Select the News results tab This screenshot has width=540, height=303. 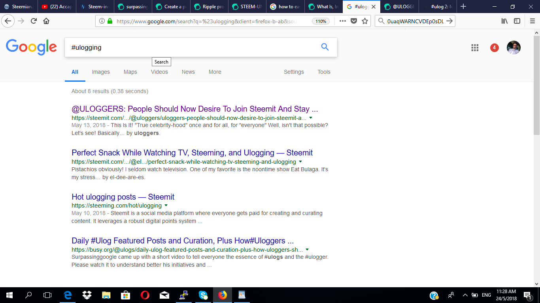[x=188, y=72]
